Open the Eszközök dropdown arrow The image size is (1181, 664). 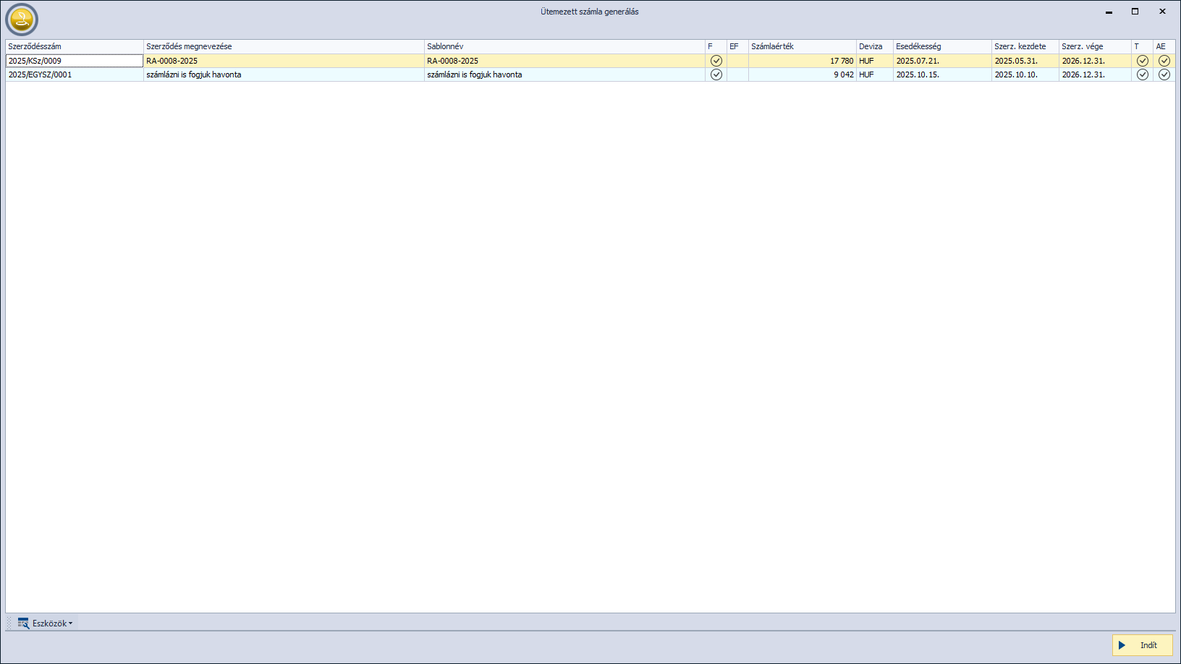pyautogui.click(x=70, y=623)
